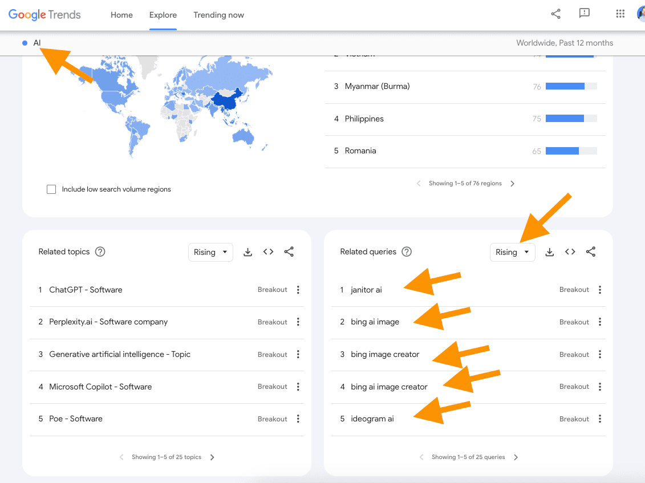The height and width of the screenshot is (483, 645).
Task: Open the Home tab
Action: [x=122, y=15]
